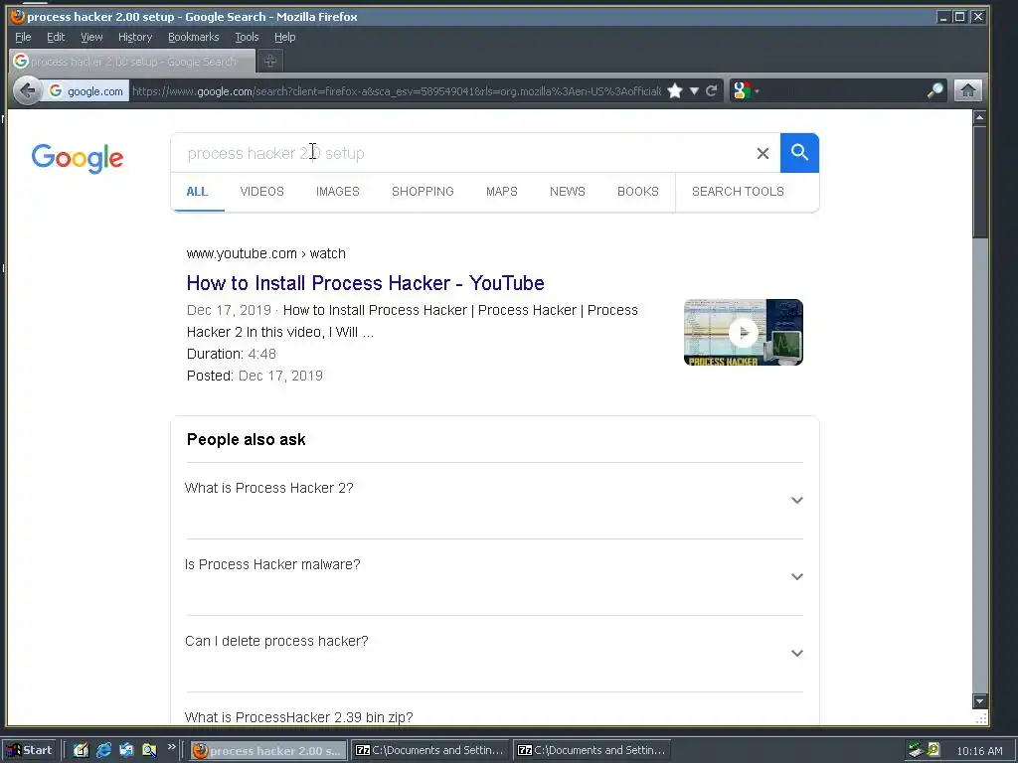Go back with the back arrow button

point(27,90)
